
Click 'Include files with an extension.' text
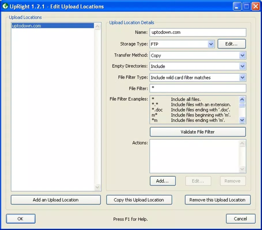tap(201, 104)
